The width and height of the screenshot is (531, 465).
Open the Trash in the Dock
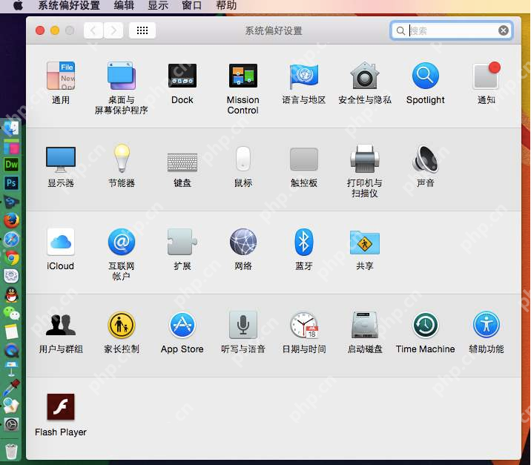click(x=12, y=451)
